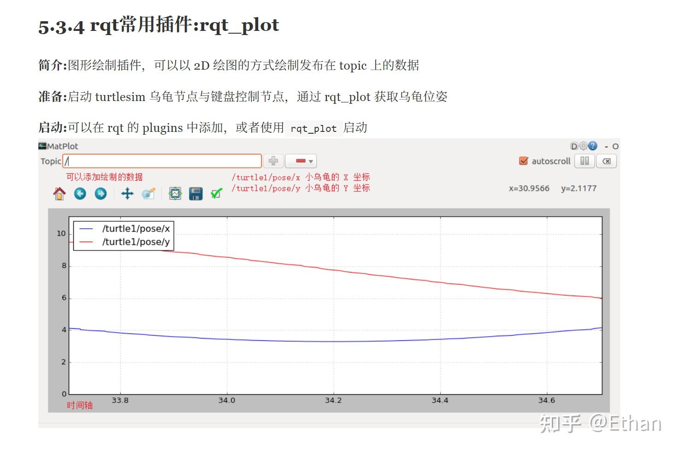Image resolution: width=679 pixels, height=451 pixels.
Task: Click the 34.6 time axis label
Action: [x=547, y=400]
